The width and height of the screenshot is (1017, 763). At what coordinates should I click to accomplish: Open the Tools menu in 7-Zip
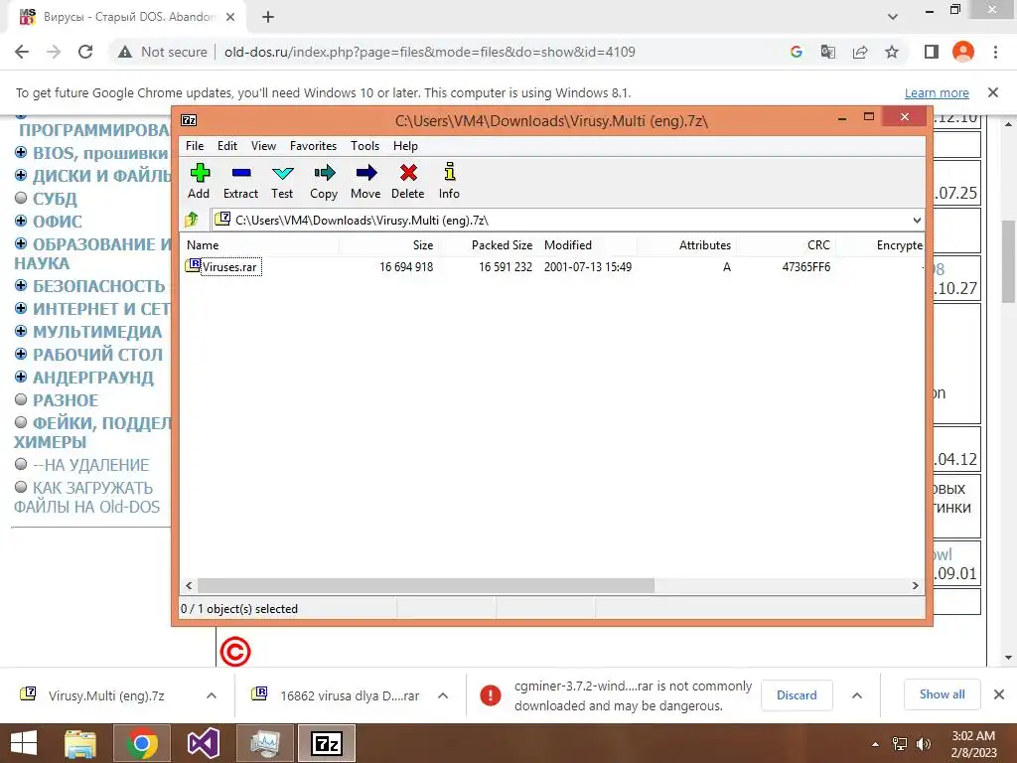coord(365,146)
